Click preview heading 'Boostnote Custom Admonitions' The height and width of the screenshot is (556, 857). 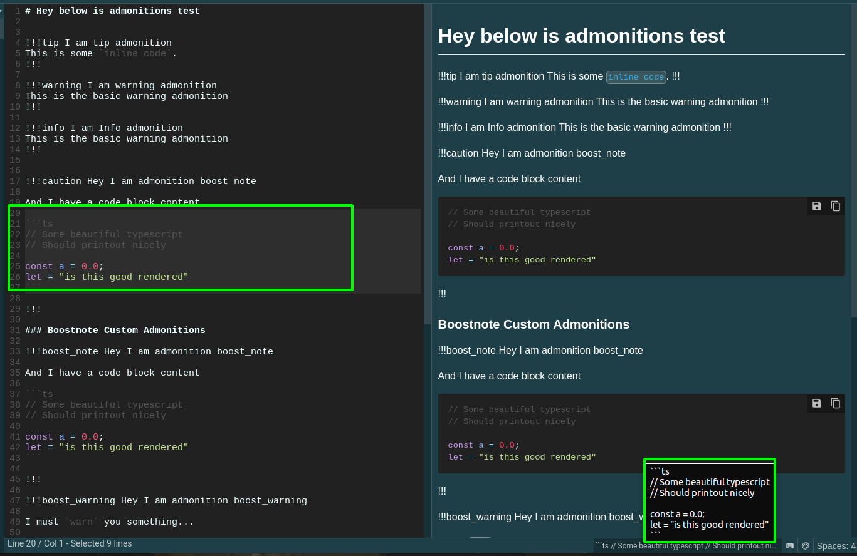(x=534, y=324)
